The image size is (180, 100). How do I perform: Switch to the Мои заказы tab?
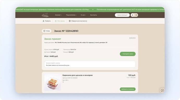[x=60, y=21]
